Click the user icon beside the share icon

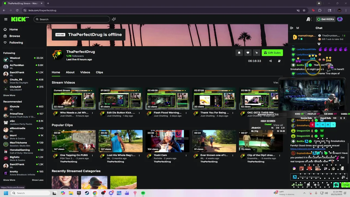[279, 61]
